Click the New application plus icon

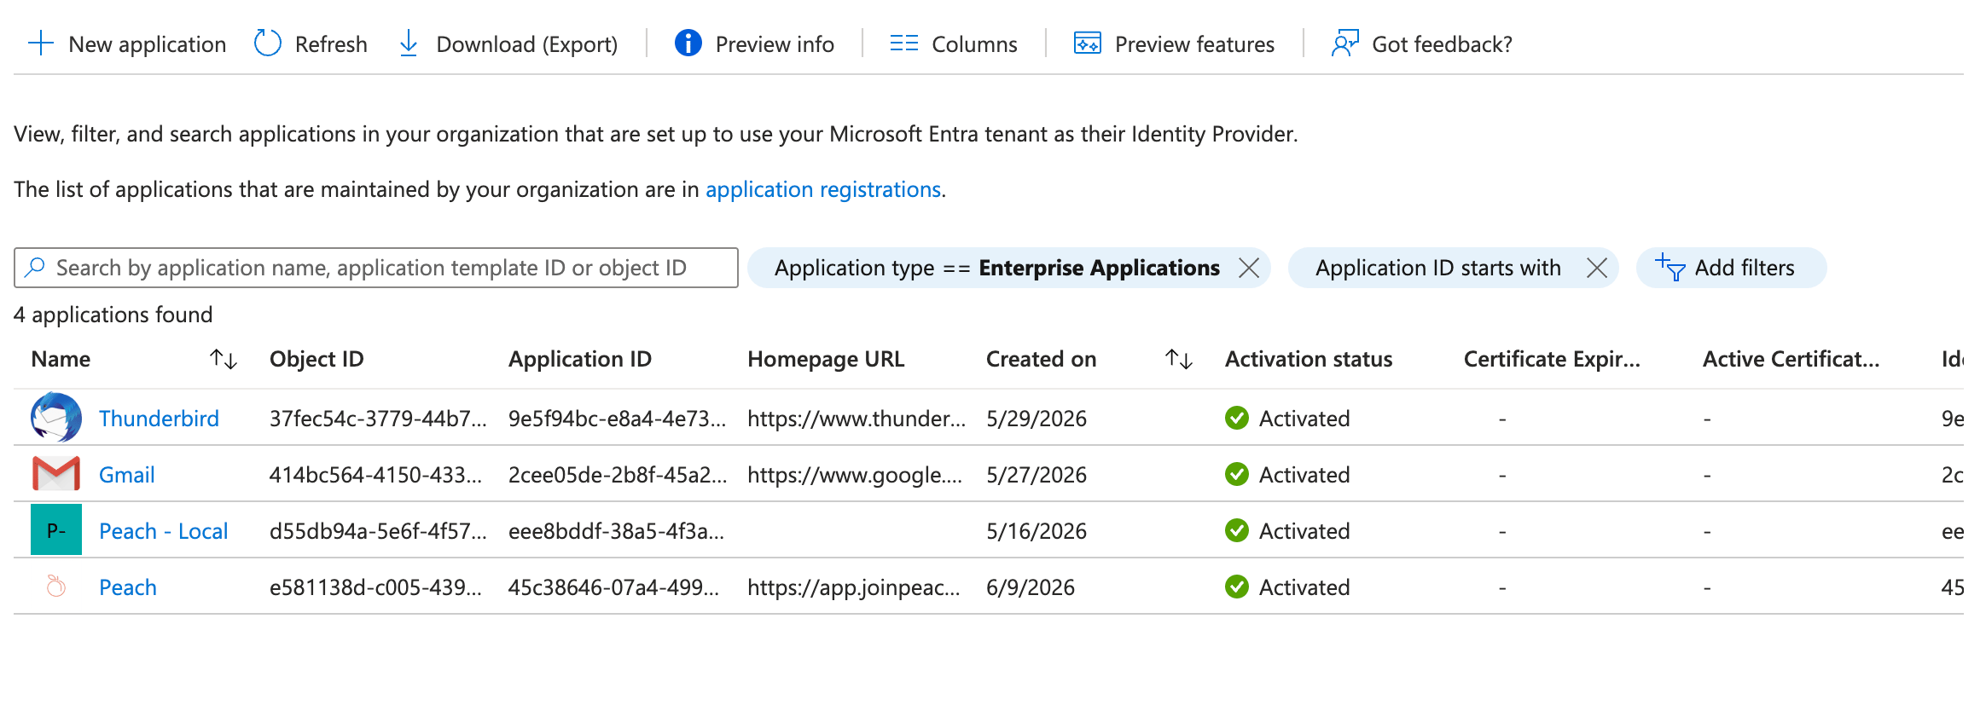tap(41, 43)
